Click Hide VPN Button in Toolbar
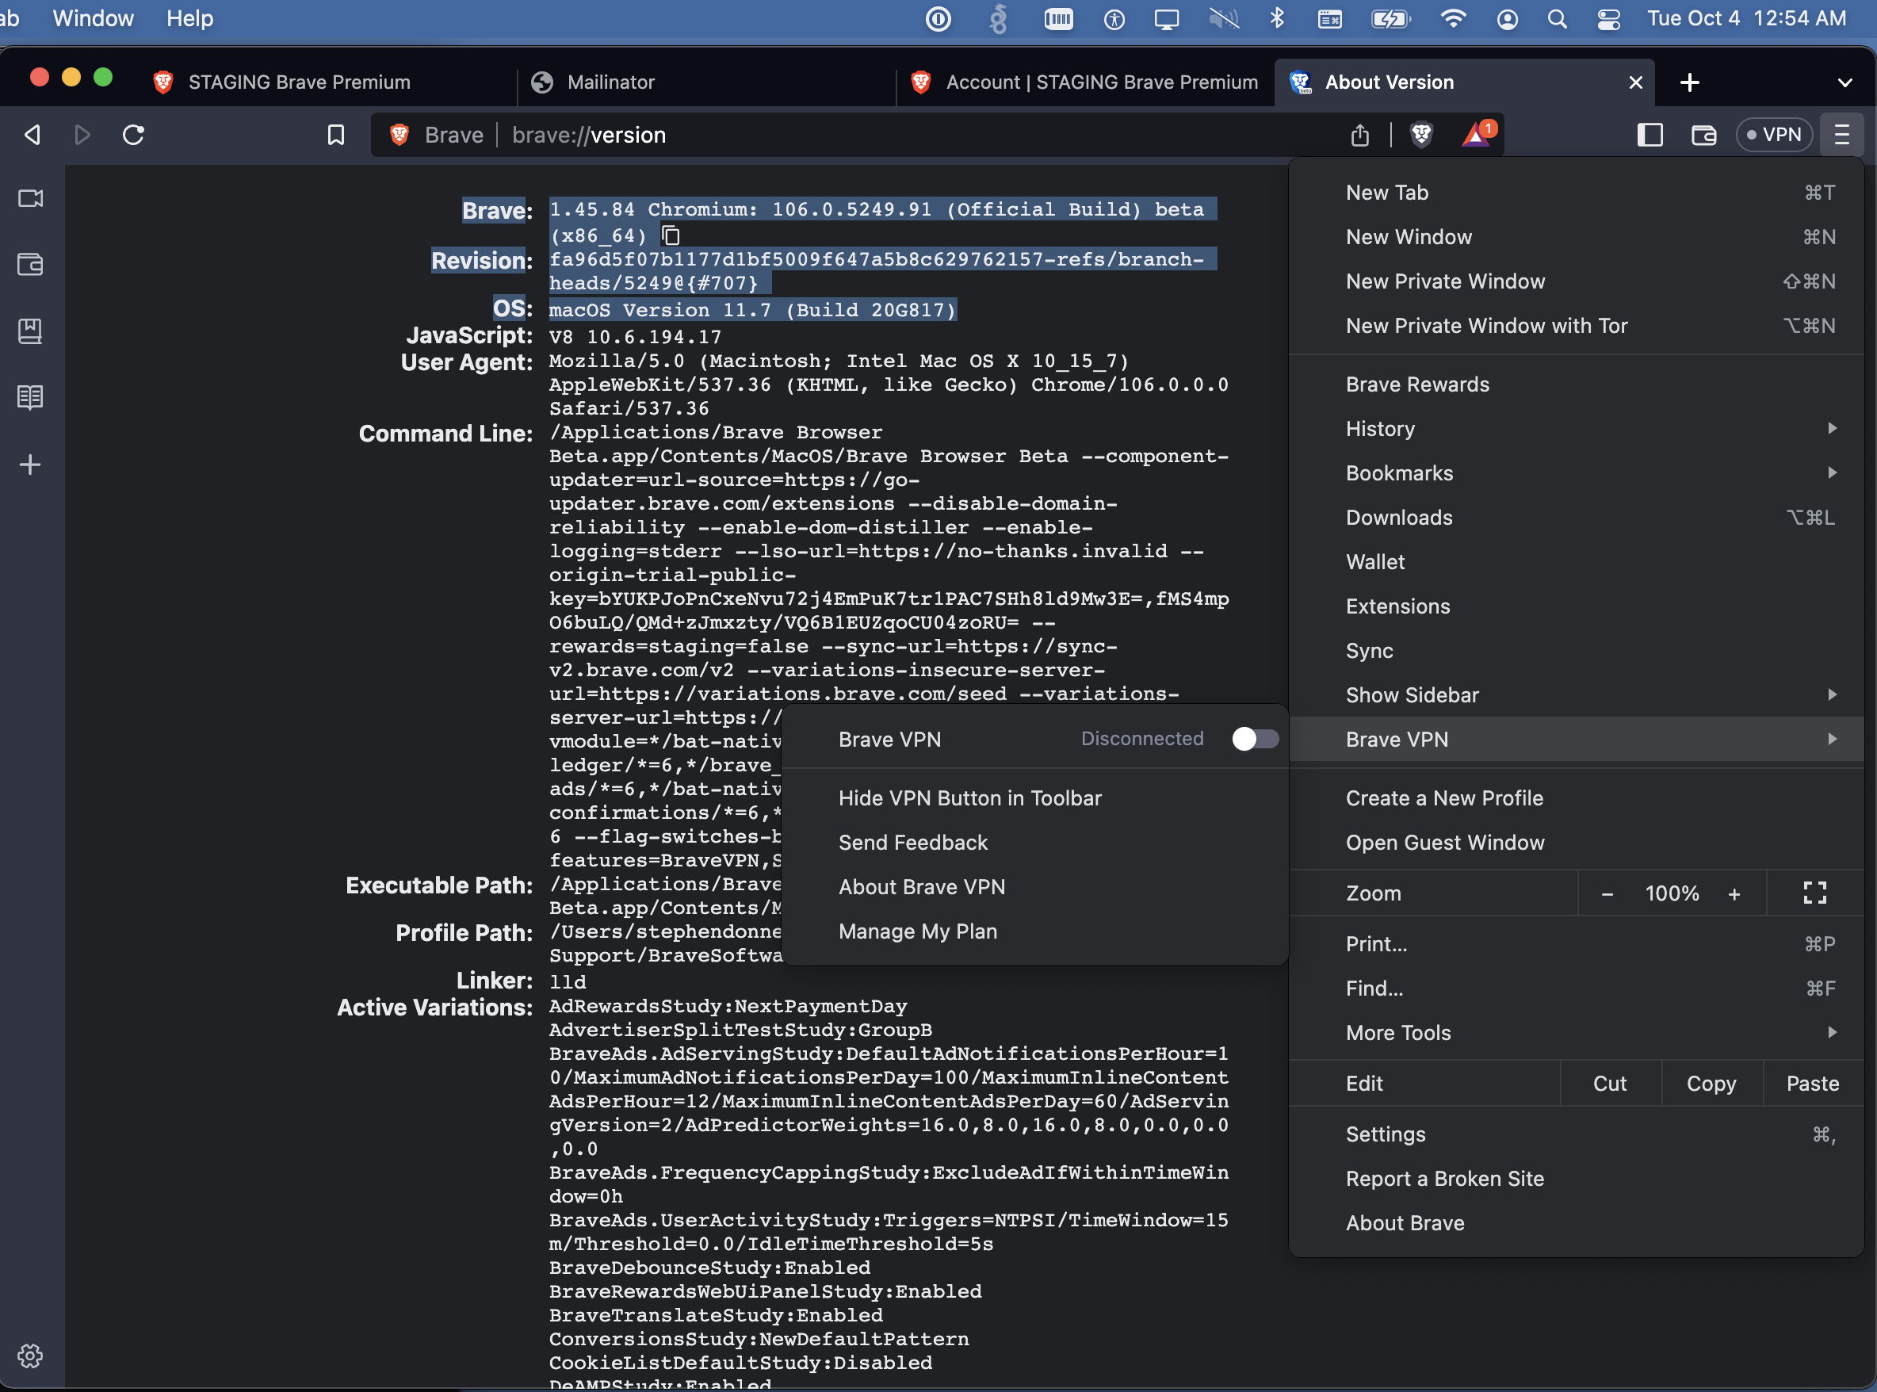Viewport: 1877px width, 1392px height. click(969, 798)
